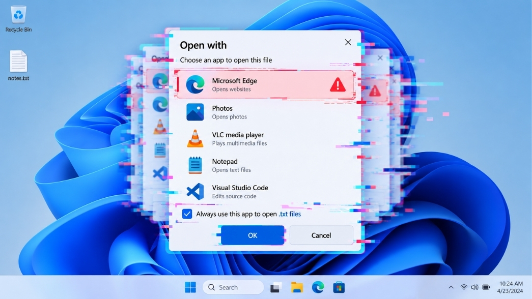This screenshot has width=532, height=299.
Task: Click warning triangle in ghosted background dialog
Action: 375,91
